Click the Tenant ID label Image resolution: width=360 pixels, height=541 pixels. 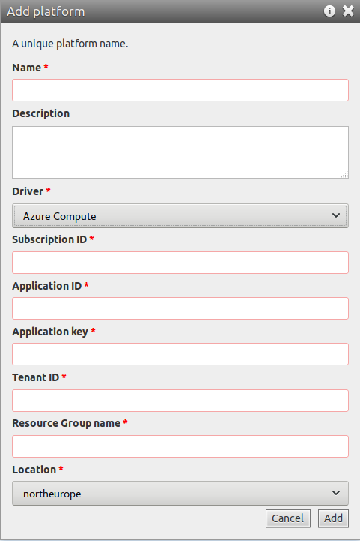click(x=36, y=378)
